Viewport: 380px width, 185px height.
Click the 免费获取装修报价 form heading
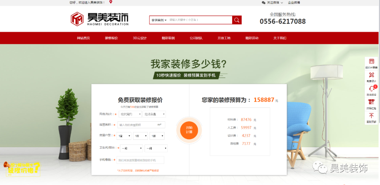point(140,100)
